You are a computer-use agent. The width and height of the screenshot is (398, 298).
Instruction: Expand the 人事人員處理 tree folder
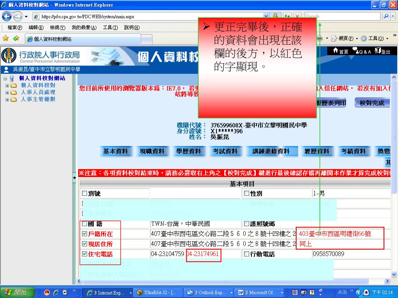point(7,92)
